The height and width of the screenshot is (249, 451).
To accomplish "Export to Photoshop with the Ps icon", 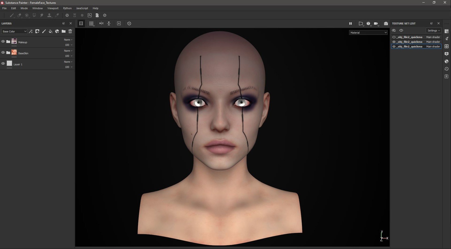I will click(90, 15).
